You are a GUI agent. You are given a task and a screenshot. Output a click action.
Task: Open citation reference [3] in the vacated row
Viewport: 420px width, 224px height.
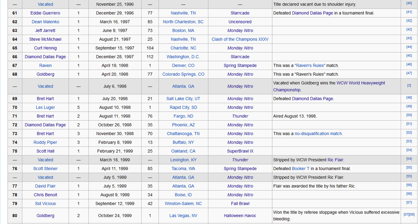409,86
